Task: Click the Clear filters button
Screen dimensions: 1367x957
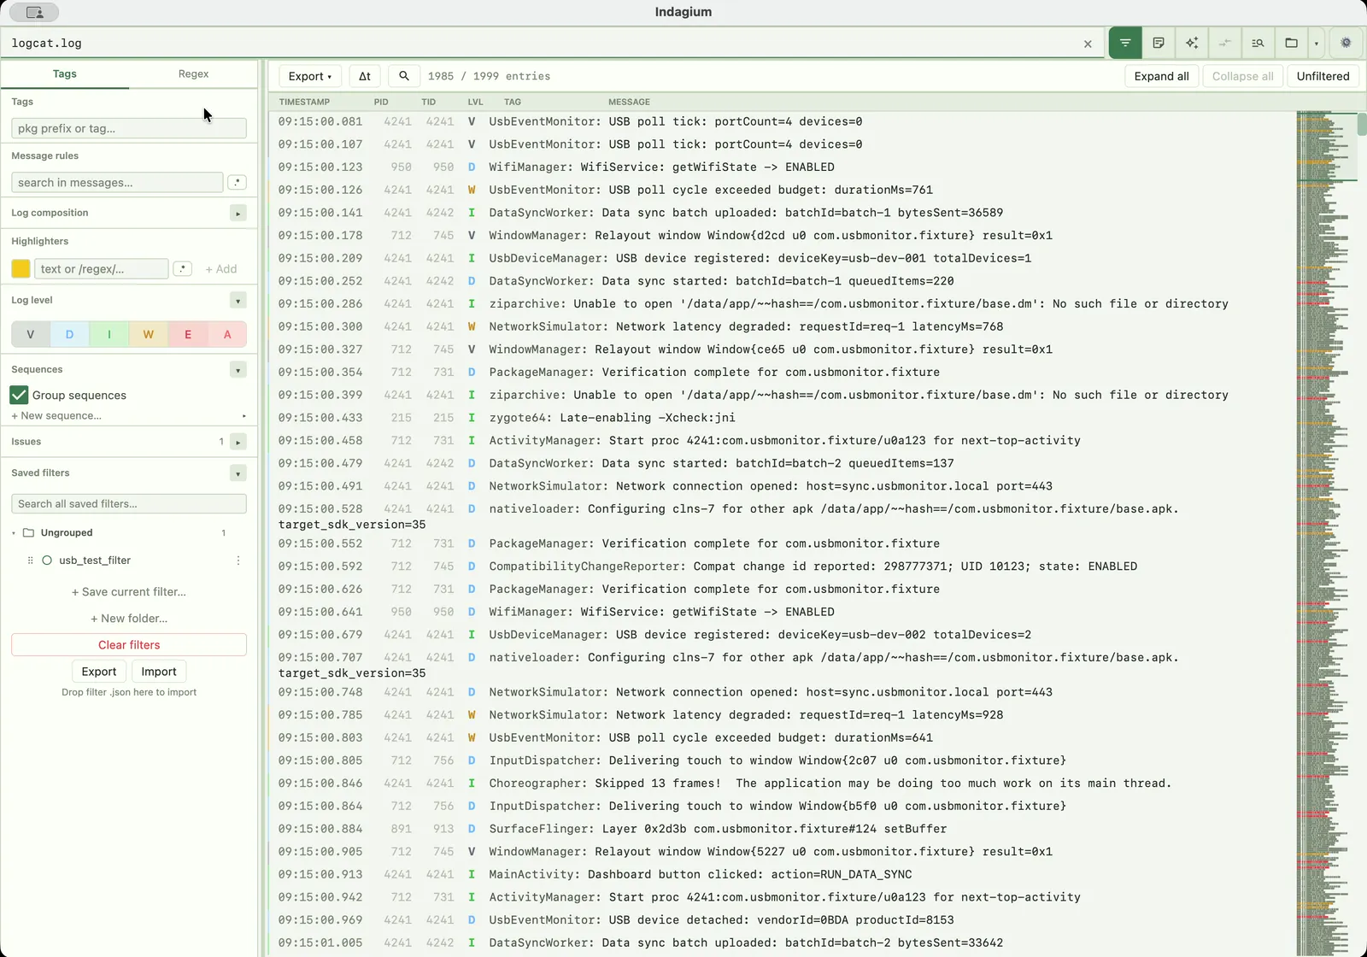Action: click(129, 644)
